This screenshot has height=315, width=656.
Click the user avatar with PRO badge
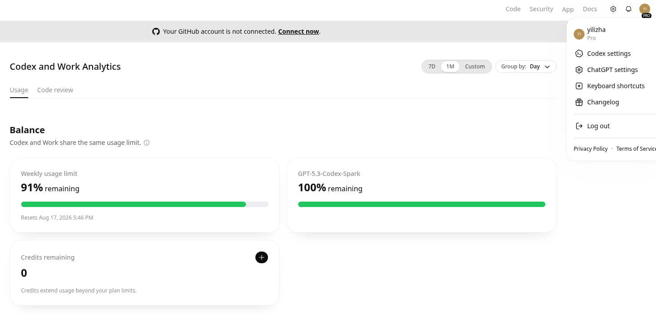645,9
